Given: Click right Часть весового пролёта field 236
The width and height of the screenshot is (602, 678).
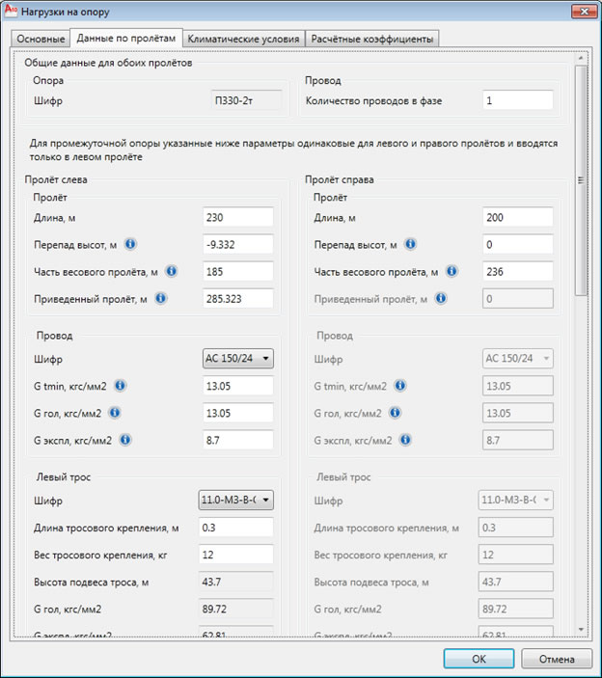Looking at the screenshot, I should coord(518,272).
